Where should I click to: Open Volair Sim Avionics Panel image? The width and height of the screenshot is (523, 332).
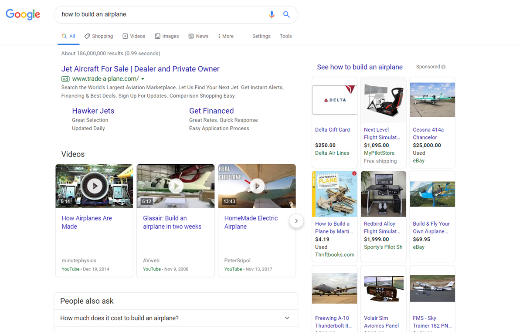click(384, 288)
